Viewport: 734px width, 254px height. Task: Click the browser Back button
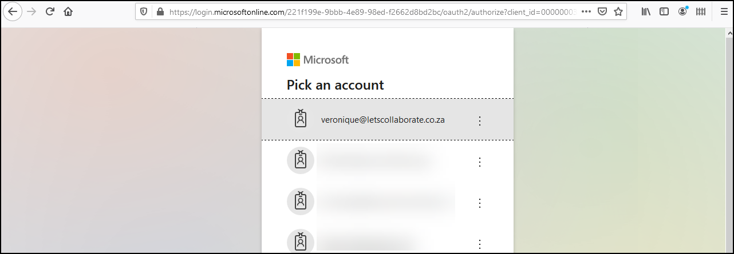click(x=12, y=11)
